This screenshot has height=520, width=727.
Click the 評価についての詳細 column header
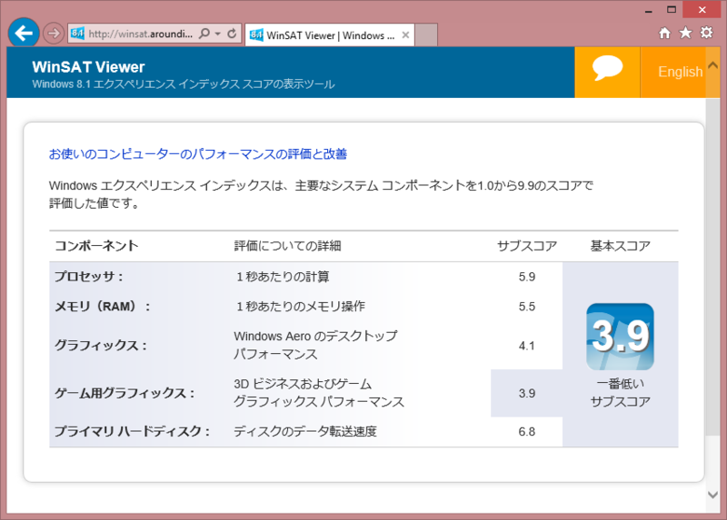287,246
